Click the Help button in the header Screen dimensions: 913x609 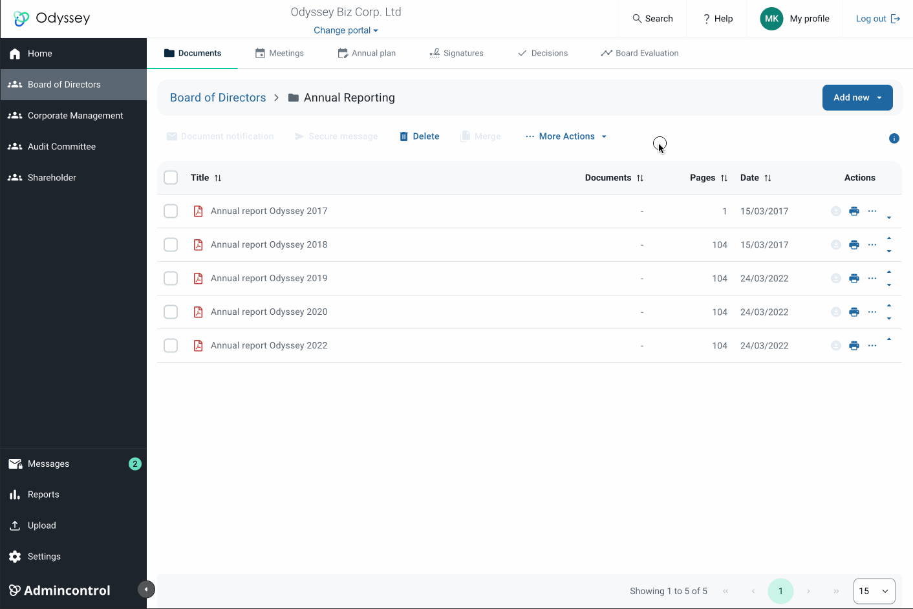click(718, 19)
